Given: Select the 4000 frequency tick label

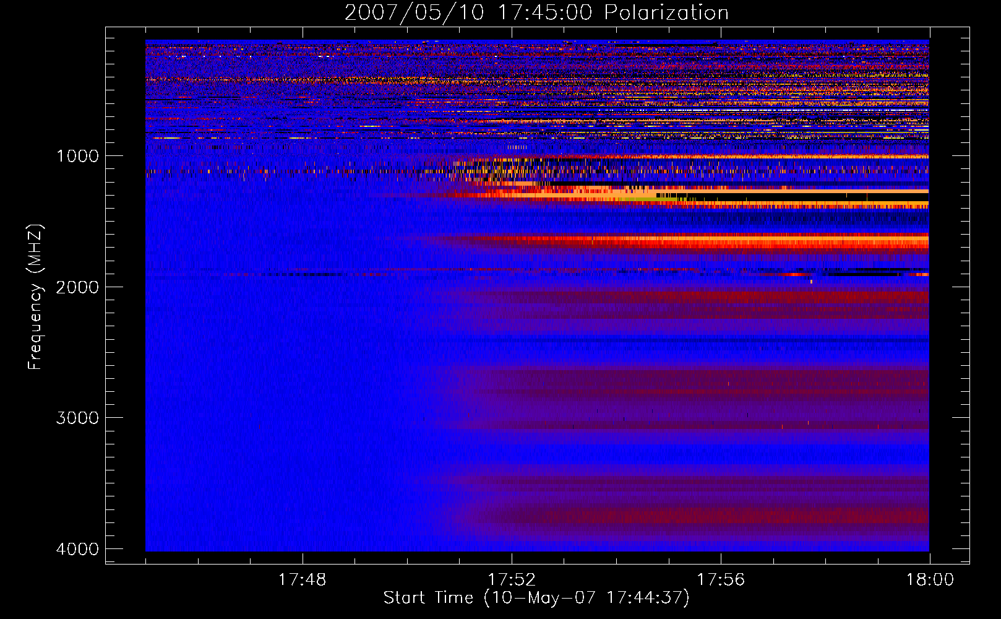Looking at the screenshot, I should pos(78,549).
